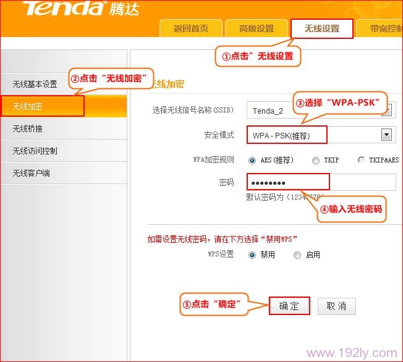Choose the TKIP encryption radio button
Image resolution: width=403 pixels, height=362 pixels.
click(x=316, y=160)
